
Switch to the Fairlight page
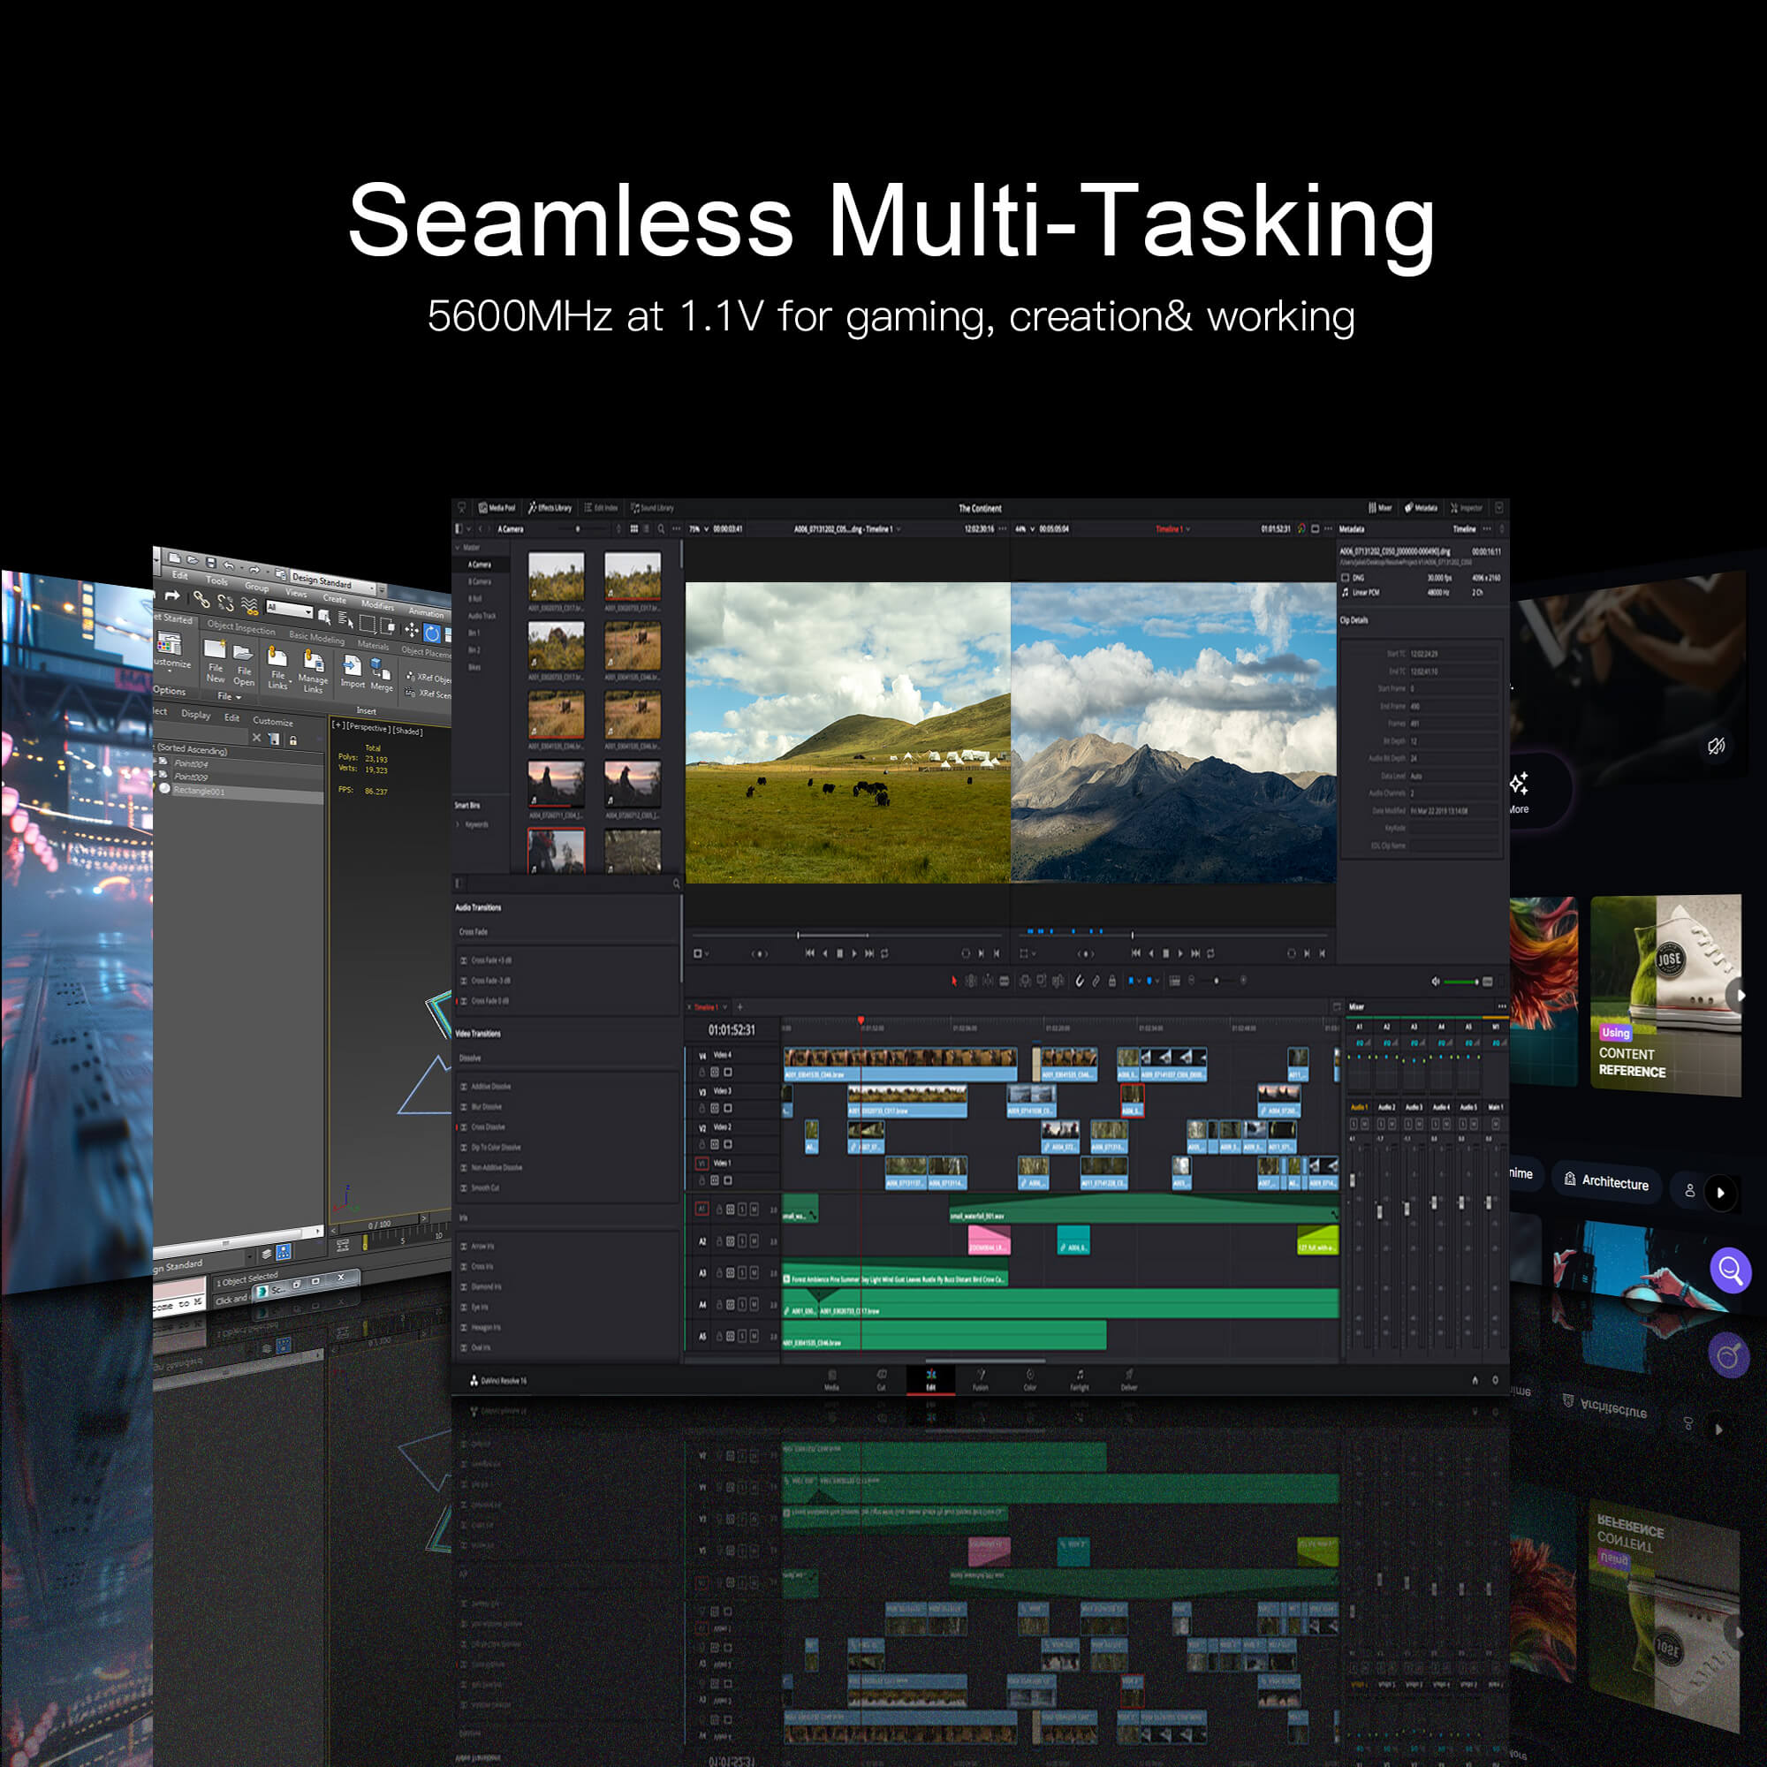point(1080,1379)
